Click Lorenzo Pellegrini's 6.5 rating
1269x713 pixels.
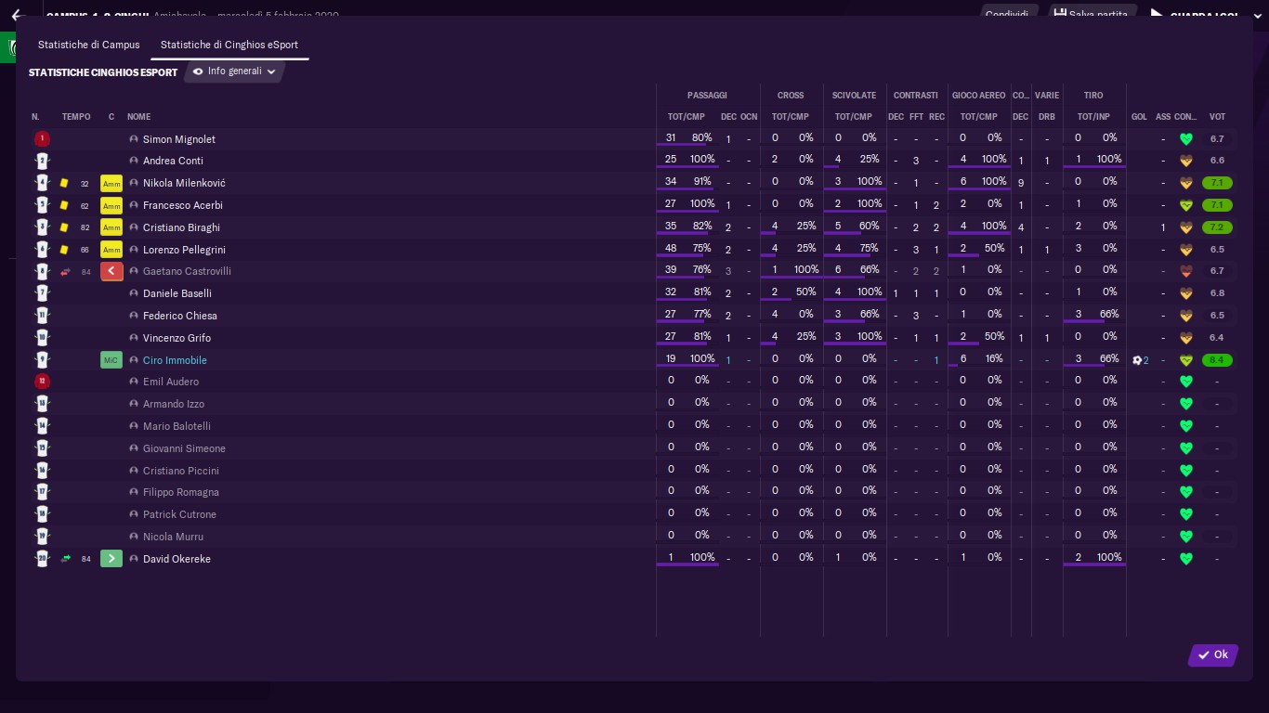coord(1217,250)
